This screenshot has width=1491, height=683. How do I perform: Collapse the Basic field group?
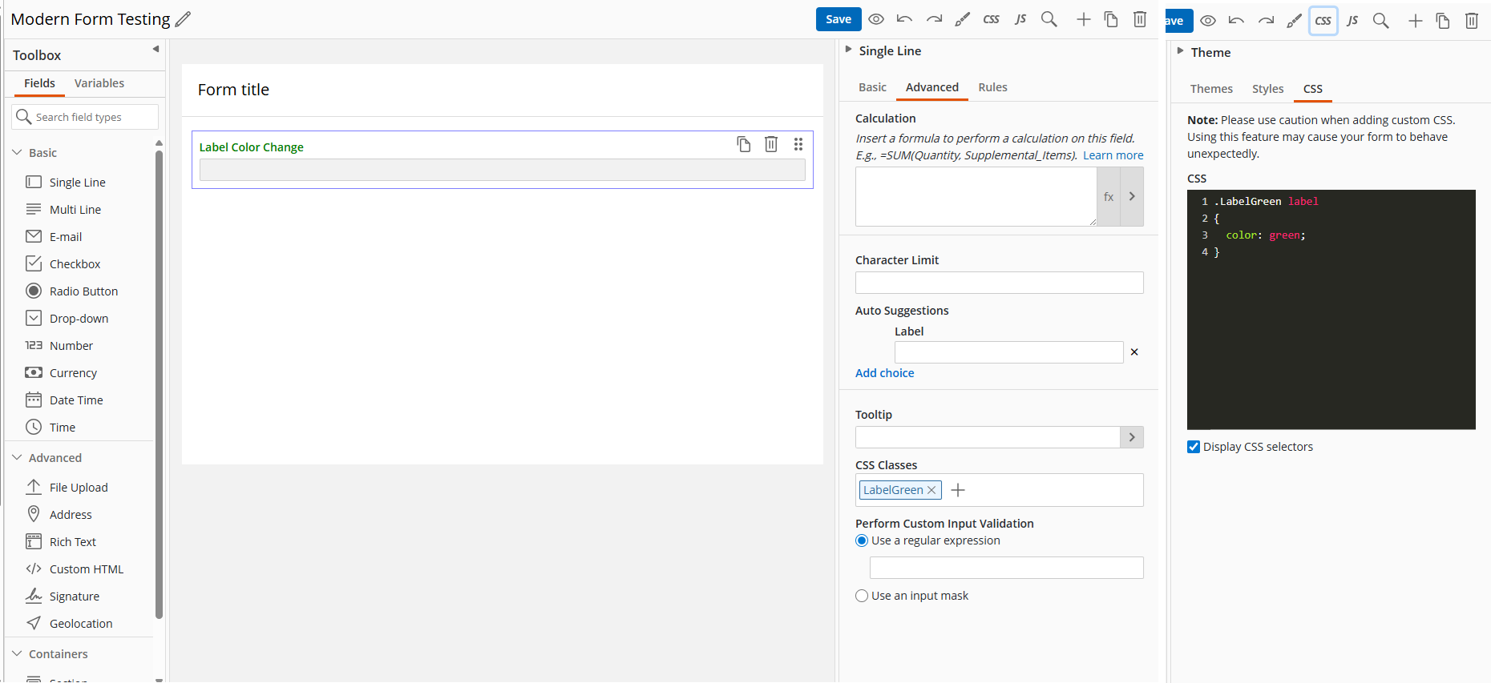pyautogui.click(x=18, y=152)
